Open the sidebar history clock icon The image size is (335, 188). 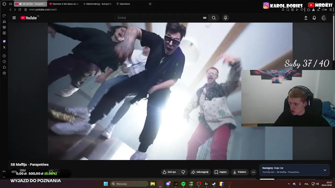[4, 62]
